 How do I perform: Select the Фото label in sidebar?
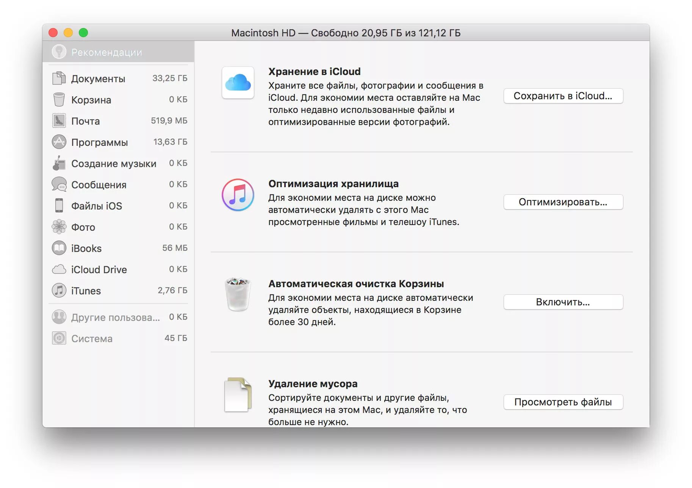(83, 227)
